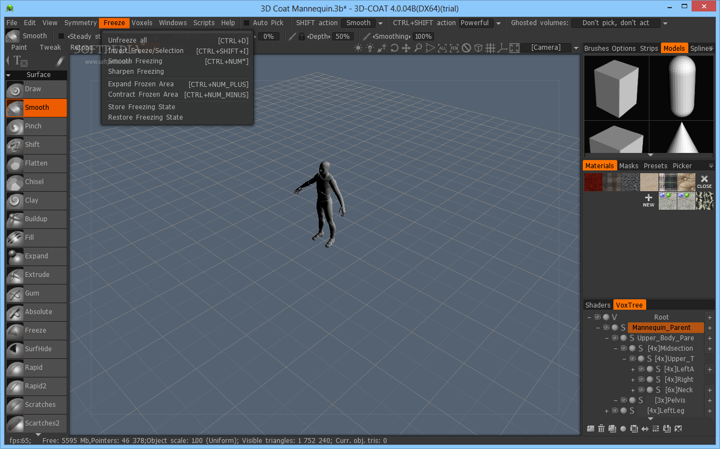Select the Expand brush tool
Image resolution: width=720 pixels, height=449 pixels.
37,256
